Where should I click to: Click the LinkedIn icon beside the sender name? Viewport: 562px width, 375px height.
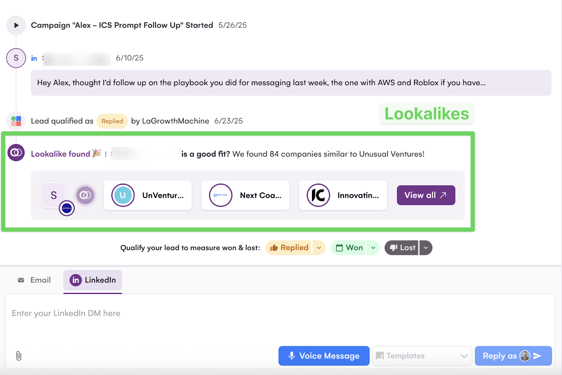tap(34, 58)
